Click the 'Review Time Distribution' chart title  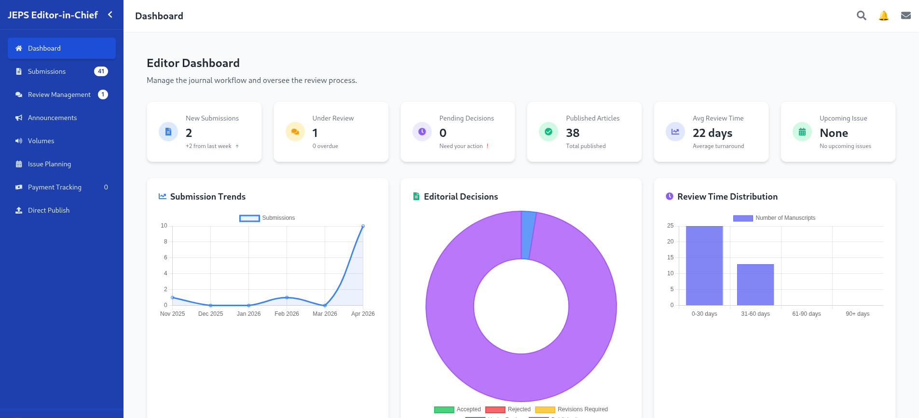(727, 197)
